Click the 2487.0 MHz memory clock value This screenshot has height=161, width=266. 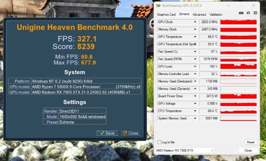tap(209, 29)
